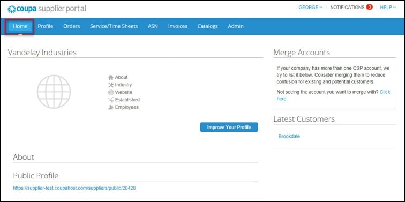
Task: Open the Orders tab
Action: (x=72, y=26)
